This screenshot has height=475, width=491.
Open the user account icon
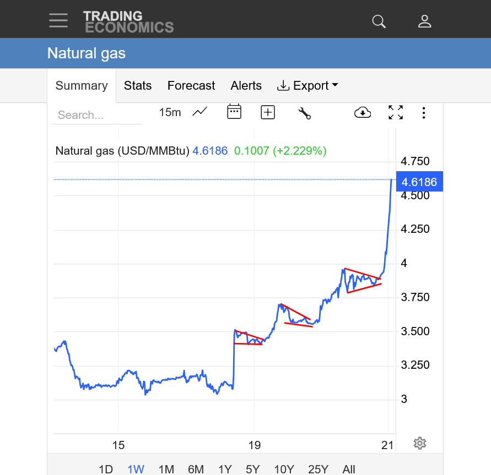point(424,21)
